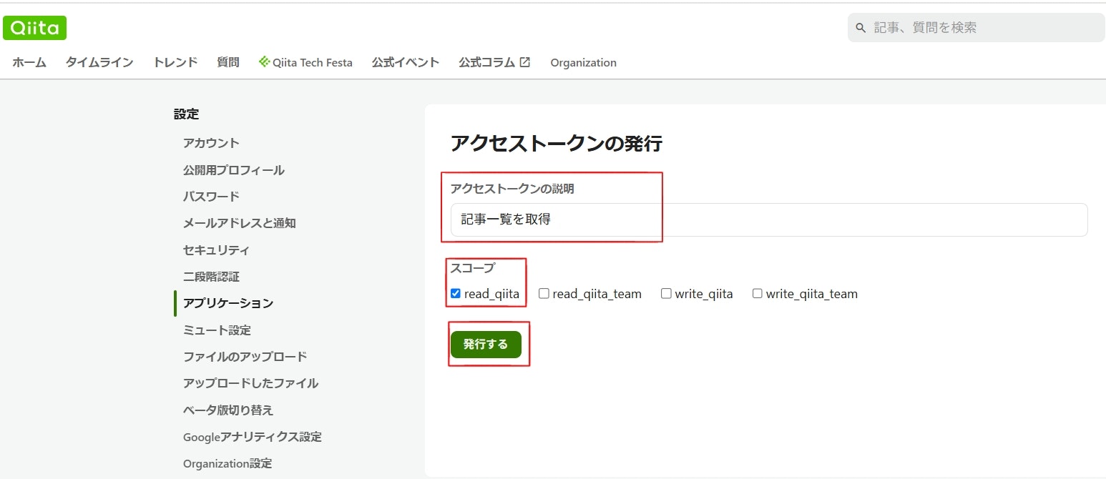
Task: Click the search magnifier icon
Action: (x=861, y=28)
